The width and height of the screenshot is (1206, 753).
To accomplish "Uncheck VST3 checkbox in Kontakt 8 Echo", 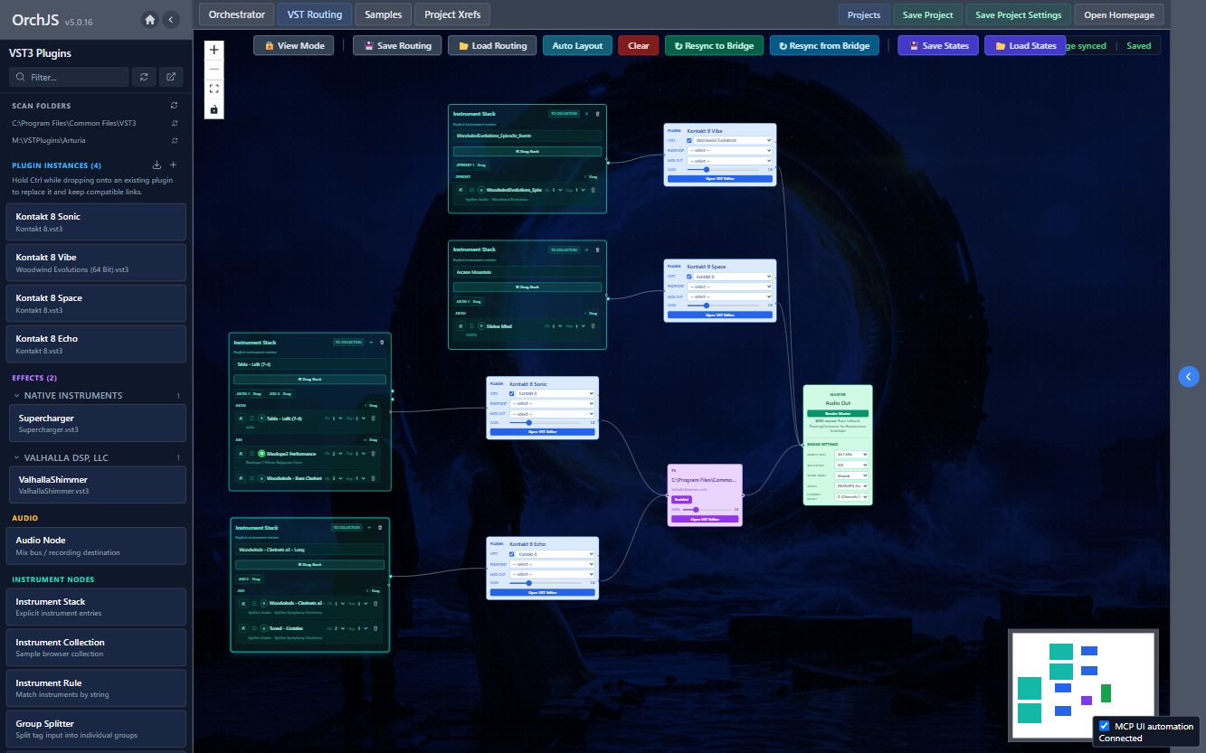I will 512,554.
